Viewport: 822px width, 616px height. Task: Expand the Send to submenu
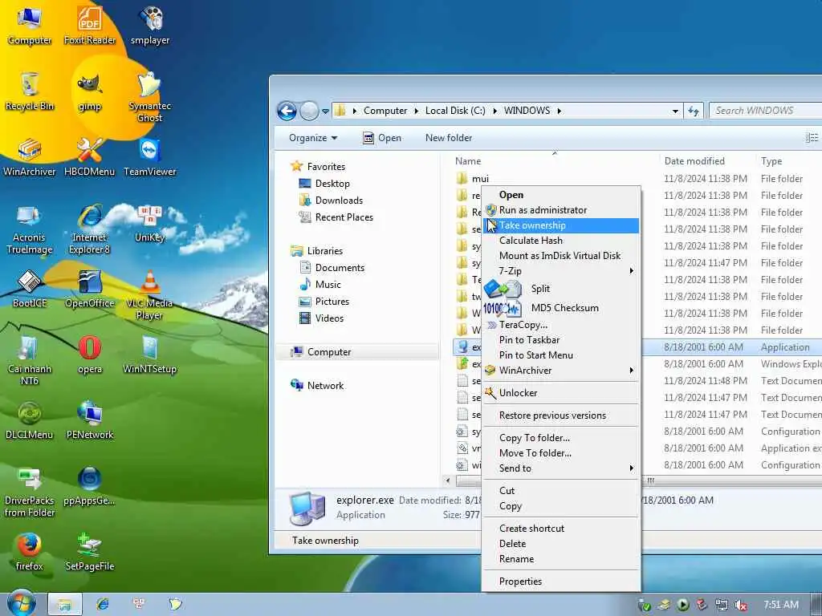click(x=631, y=468)
